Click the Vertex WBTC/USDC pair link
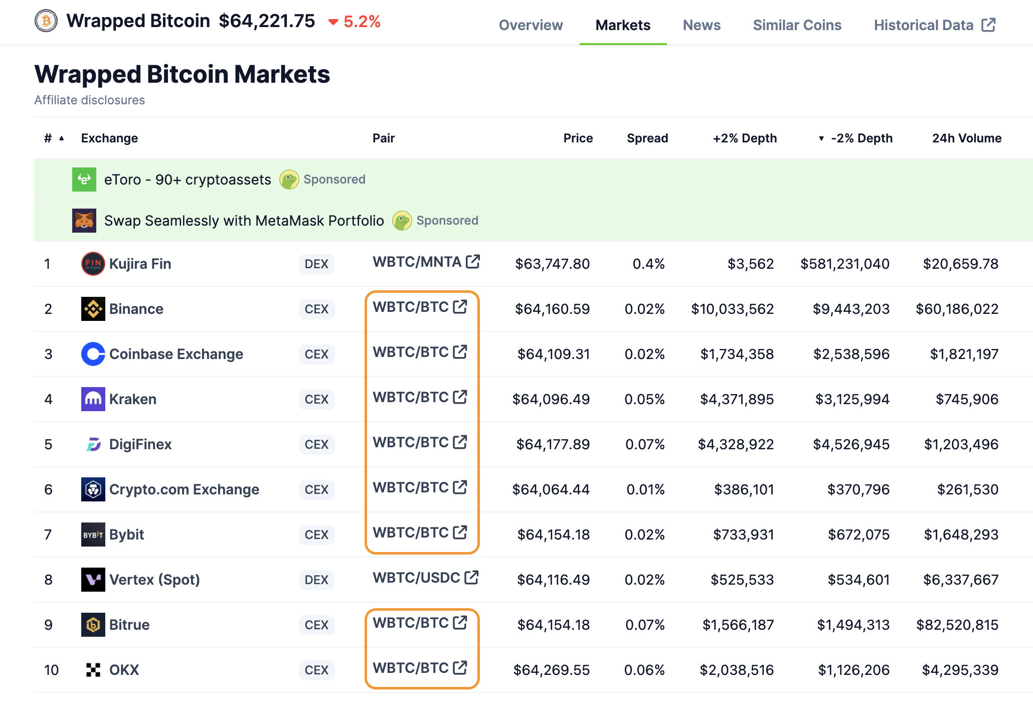The image size is (1033, 707). [416, 578]
